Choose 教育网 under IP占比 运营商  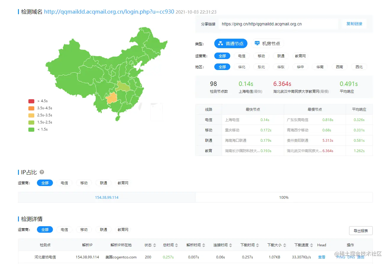(x=123, y=183)
